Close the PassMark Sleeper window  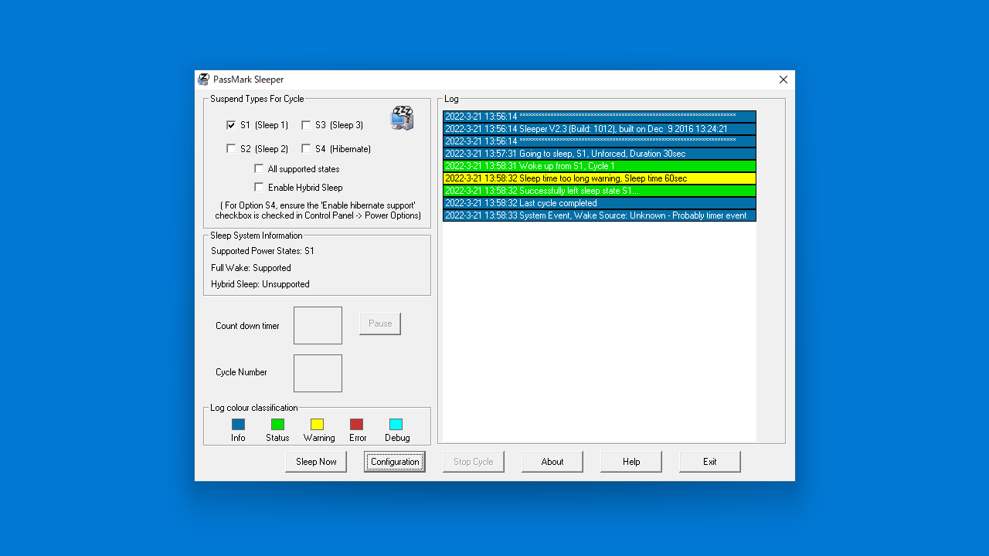(x=783, y=80)
